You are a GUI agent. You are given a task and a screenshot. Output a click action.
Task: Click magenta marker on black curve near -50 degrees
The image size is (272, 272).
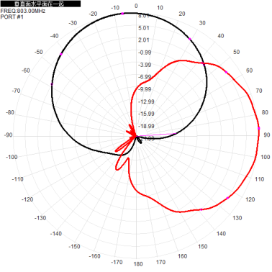coord(61,54)
